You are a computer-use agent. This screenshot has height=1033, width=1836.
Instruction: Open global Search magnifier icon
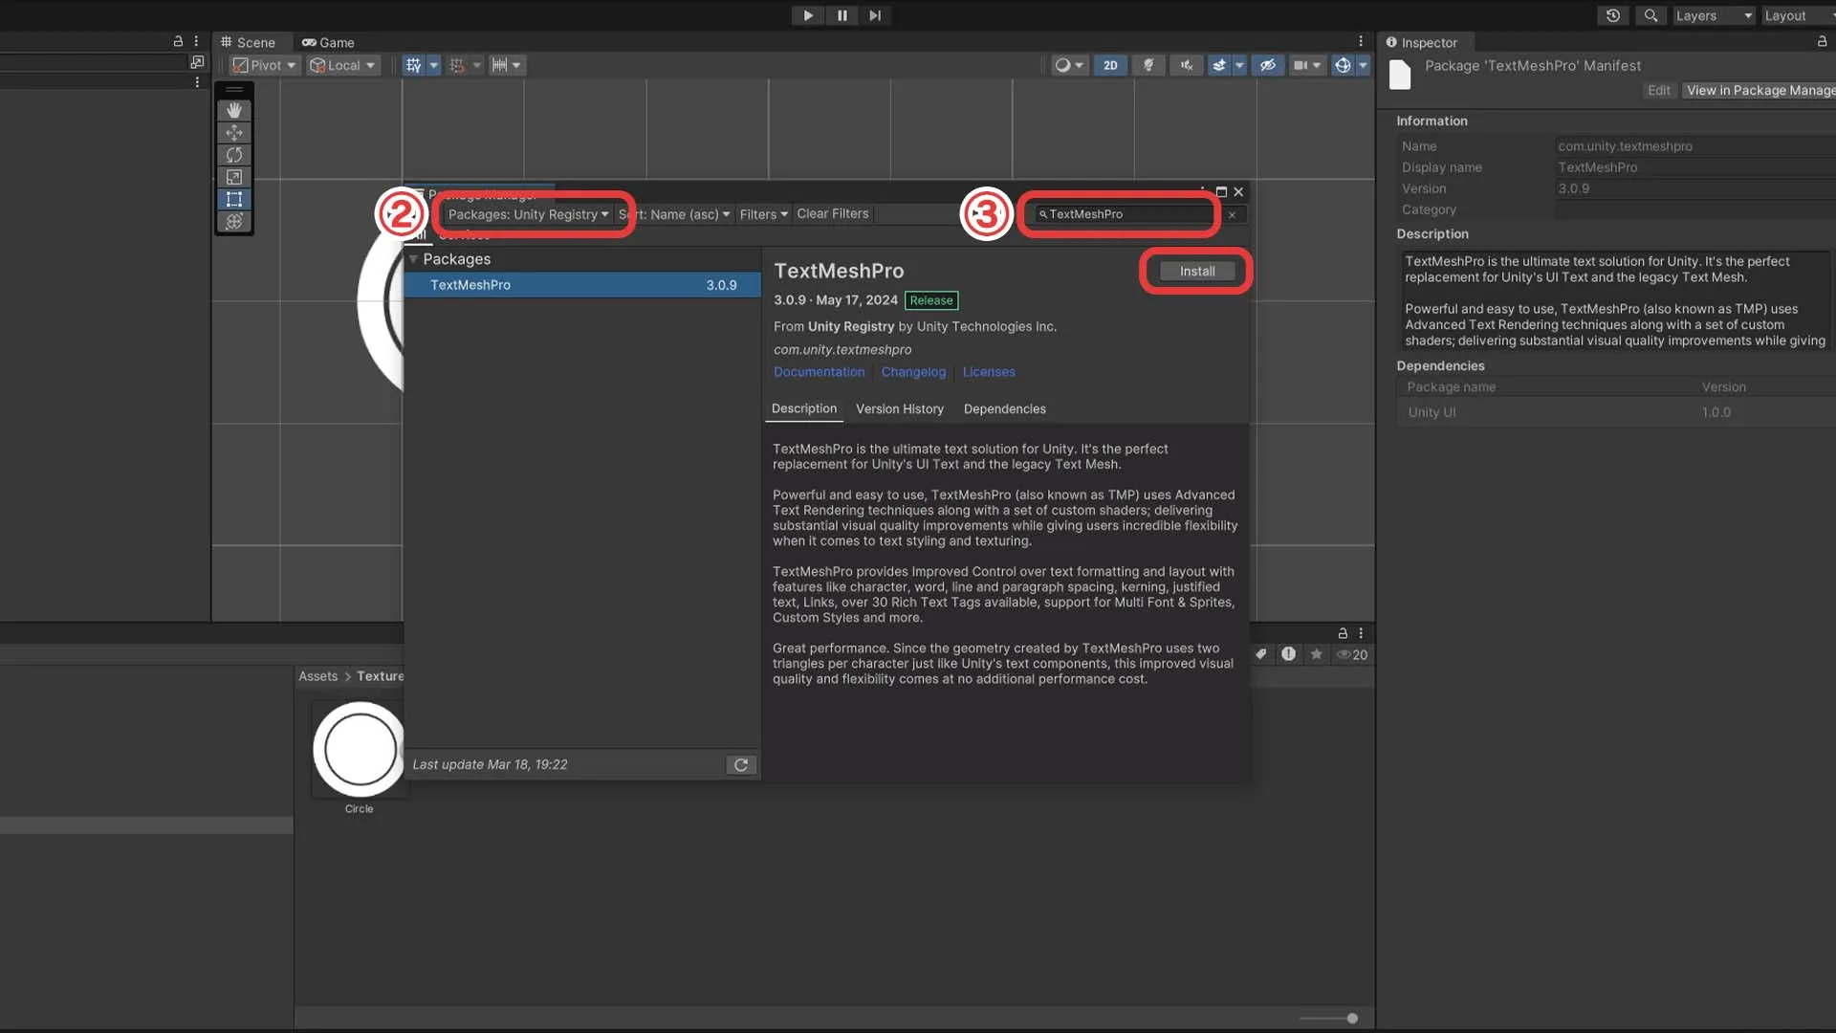pyautogui.click(x=1650, y=15)
